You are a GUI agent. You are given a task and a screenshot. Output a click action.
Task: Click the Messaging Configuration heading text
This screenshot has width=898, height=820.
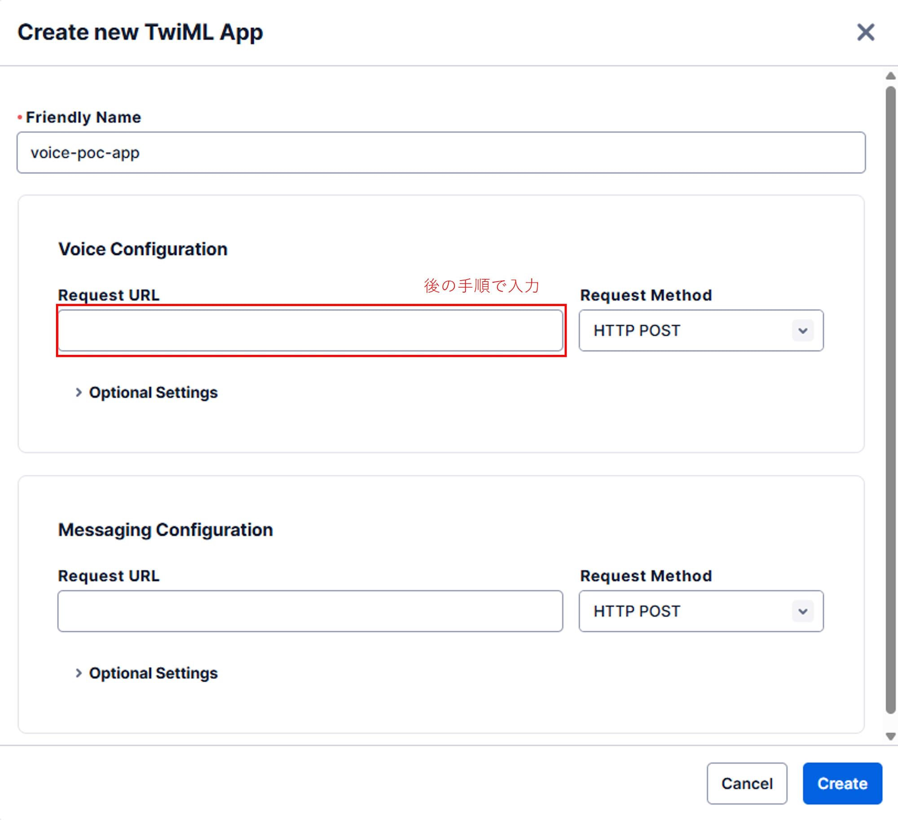[166, 530]
